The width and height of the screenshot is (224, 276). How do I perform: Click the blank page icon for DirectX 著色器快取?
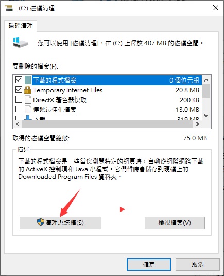click(28, 100)
